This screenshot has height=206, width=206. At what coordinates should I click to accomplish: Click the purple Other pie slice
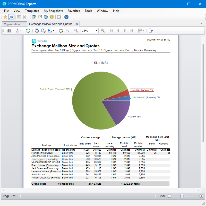click(x=118, y=110)
